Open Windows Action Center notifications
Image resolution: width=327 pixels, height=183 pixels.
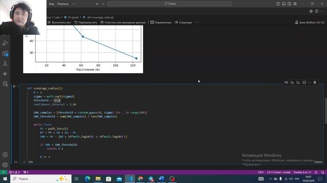coord(320,178)
